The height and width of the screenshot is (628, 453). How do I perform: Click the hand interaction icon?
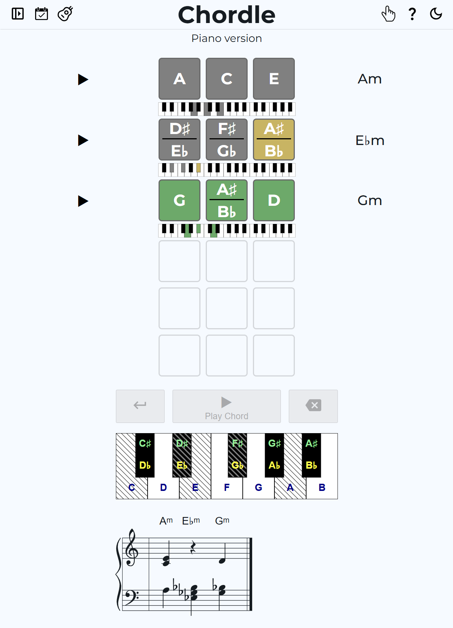pyautogui.click(x=389, y=14)
